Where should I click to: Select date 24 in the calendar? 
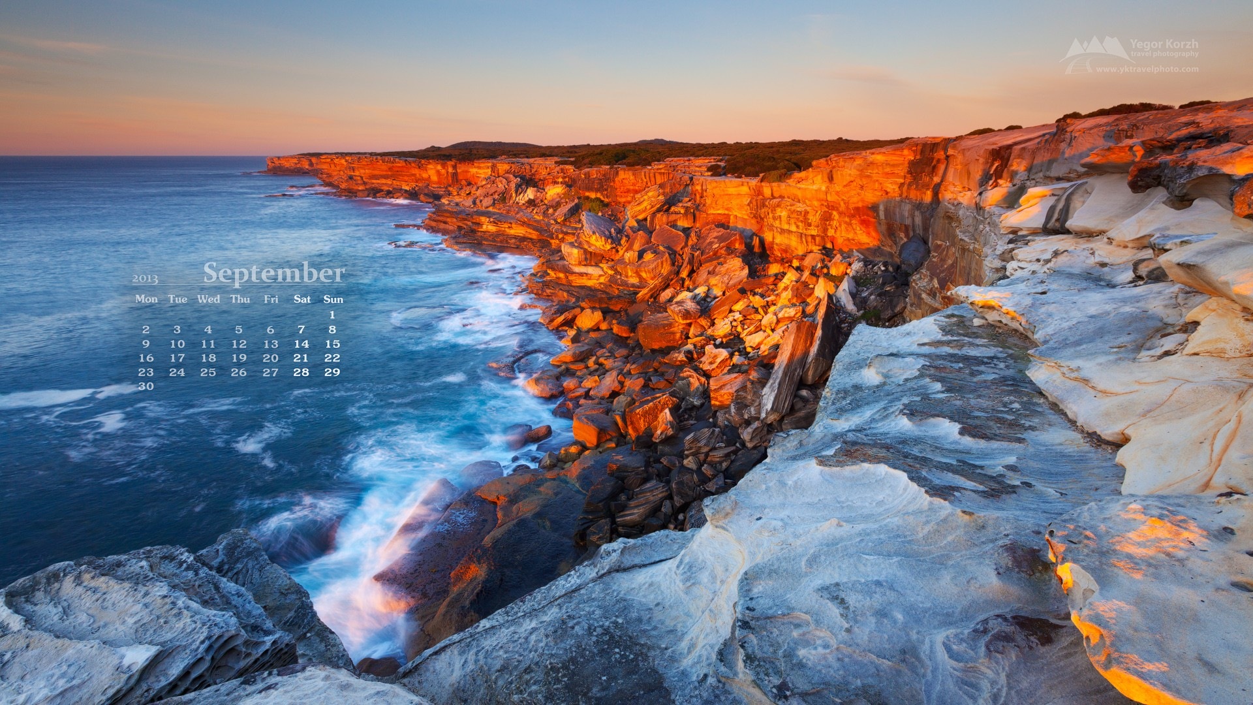(177, 373)
